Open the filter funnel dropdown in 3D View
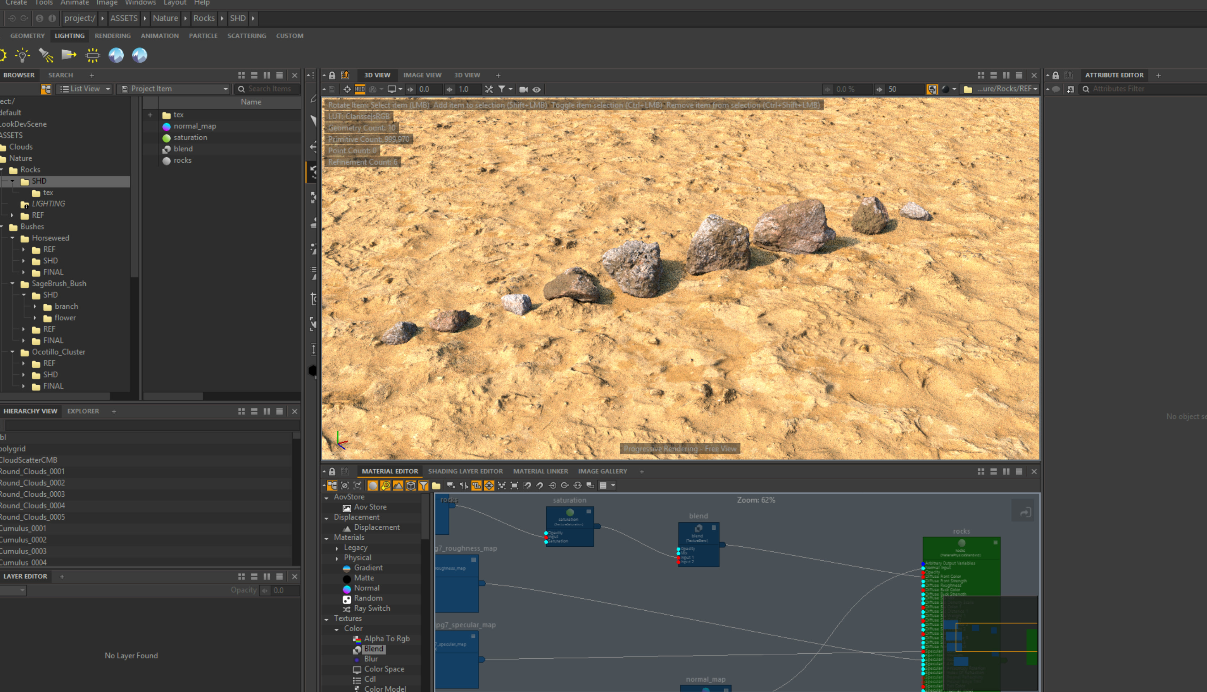This screenshot has height=692, width=1207. (505, 89)
